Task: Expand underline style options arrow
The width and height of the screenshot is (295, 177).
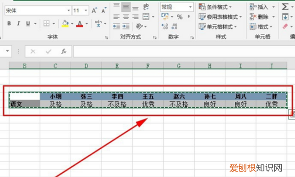Action: pos(35,24)
